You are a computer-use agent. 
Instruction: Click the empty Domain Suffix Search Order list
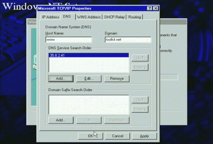(x=89, y=105)
